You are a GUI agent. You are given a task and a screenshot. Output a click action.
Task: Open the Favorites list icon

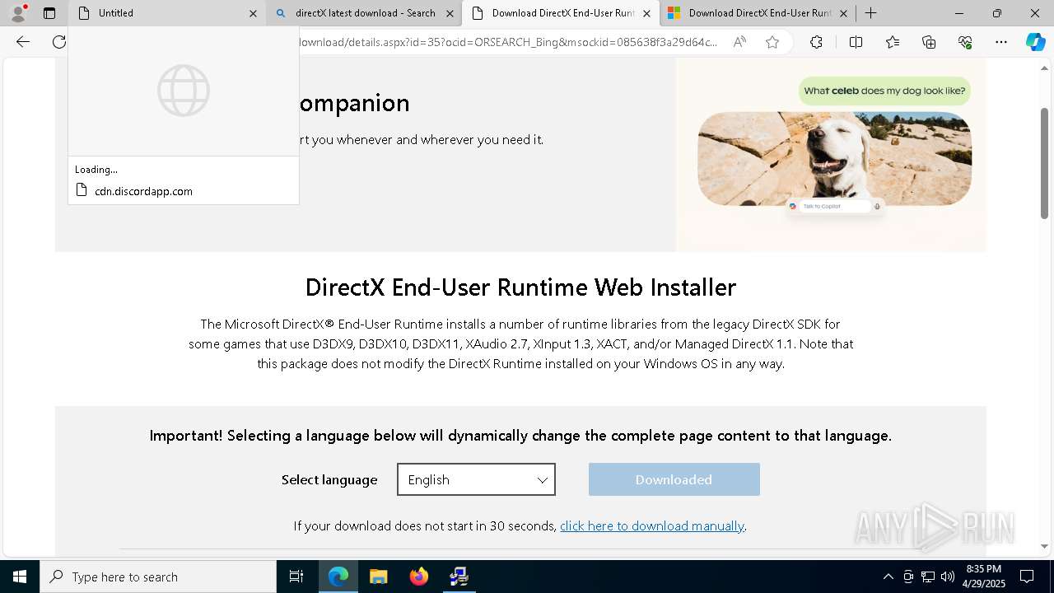(893, 42)
